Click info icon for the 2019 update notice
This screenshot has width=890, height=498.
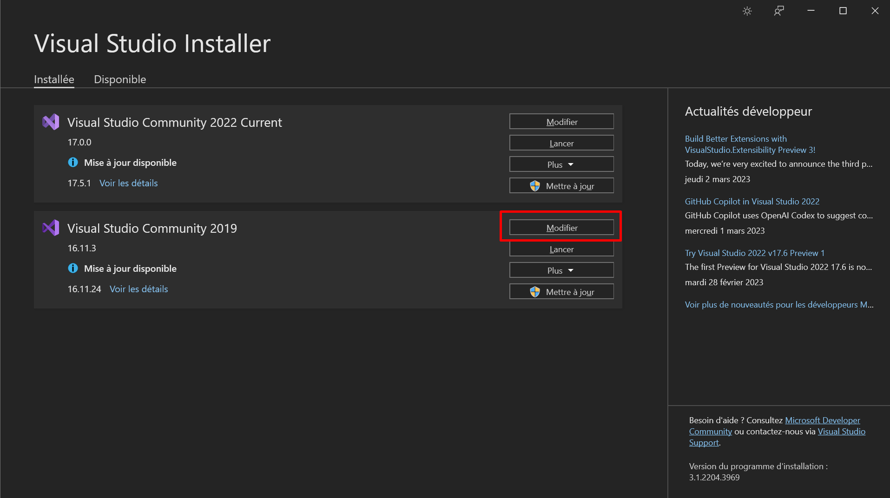click(73, 269)
